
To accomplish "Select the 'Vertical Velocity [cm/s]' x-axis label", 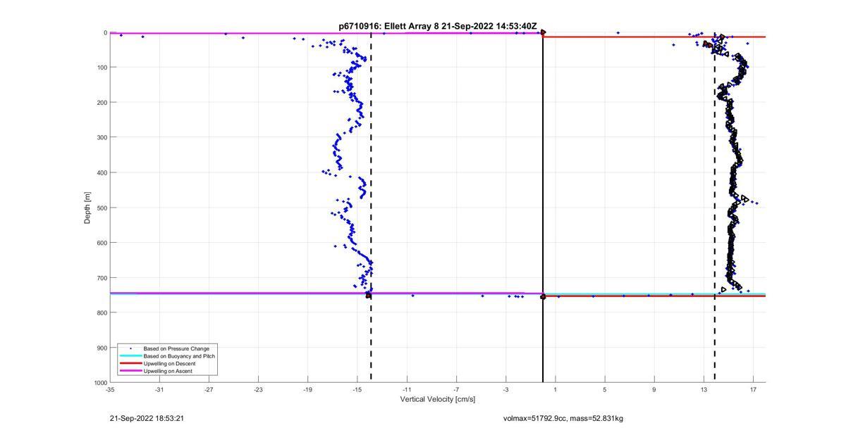I will click(x=438, y=399).
